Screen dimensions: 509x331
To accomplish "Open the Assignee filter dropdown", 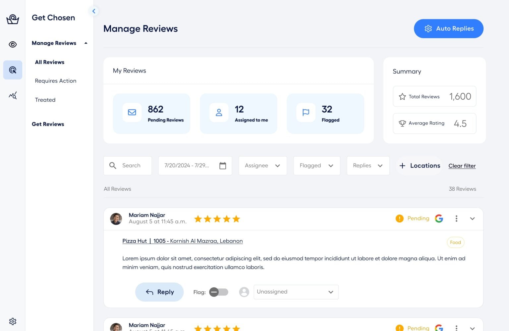I will click(262, 165).
